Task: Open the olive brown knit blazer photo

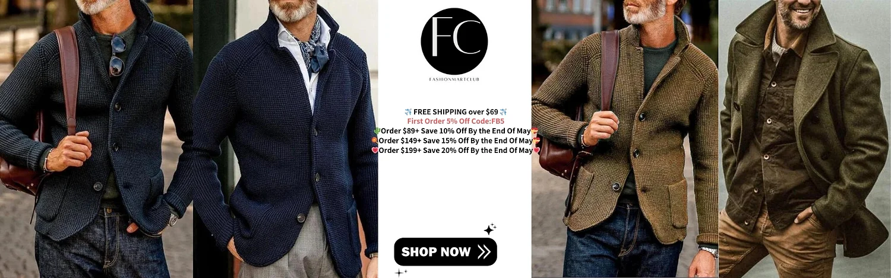Action: point(625,139)
